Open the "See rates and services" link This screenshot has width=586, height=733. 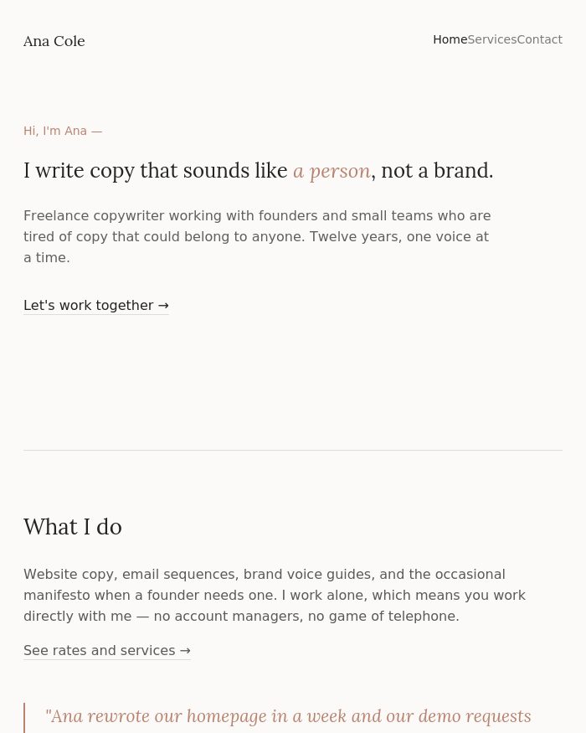pyautogui.click(x=107, y=650)
